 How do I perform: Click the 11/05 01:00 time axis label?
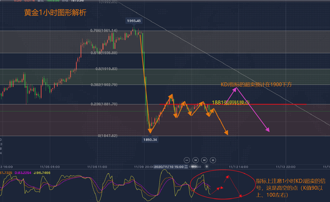click(50, 167)
